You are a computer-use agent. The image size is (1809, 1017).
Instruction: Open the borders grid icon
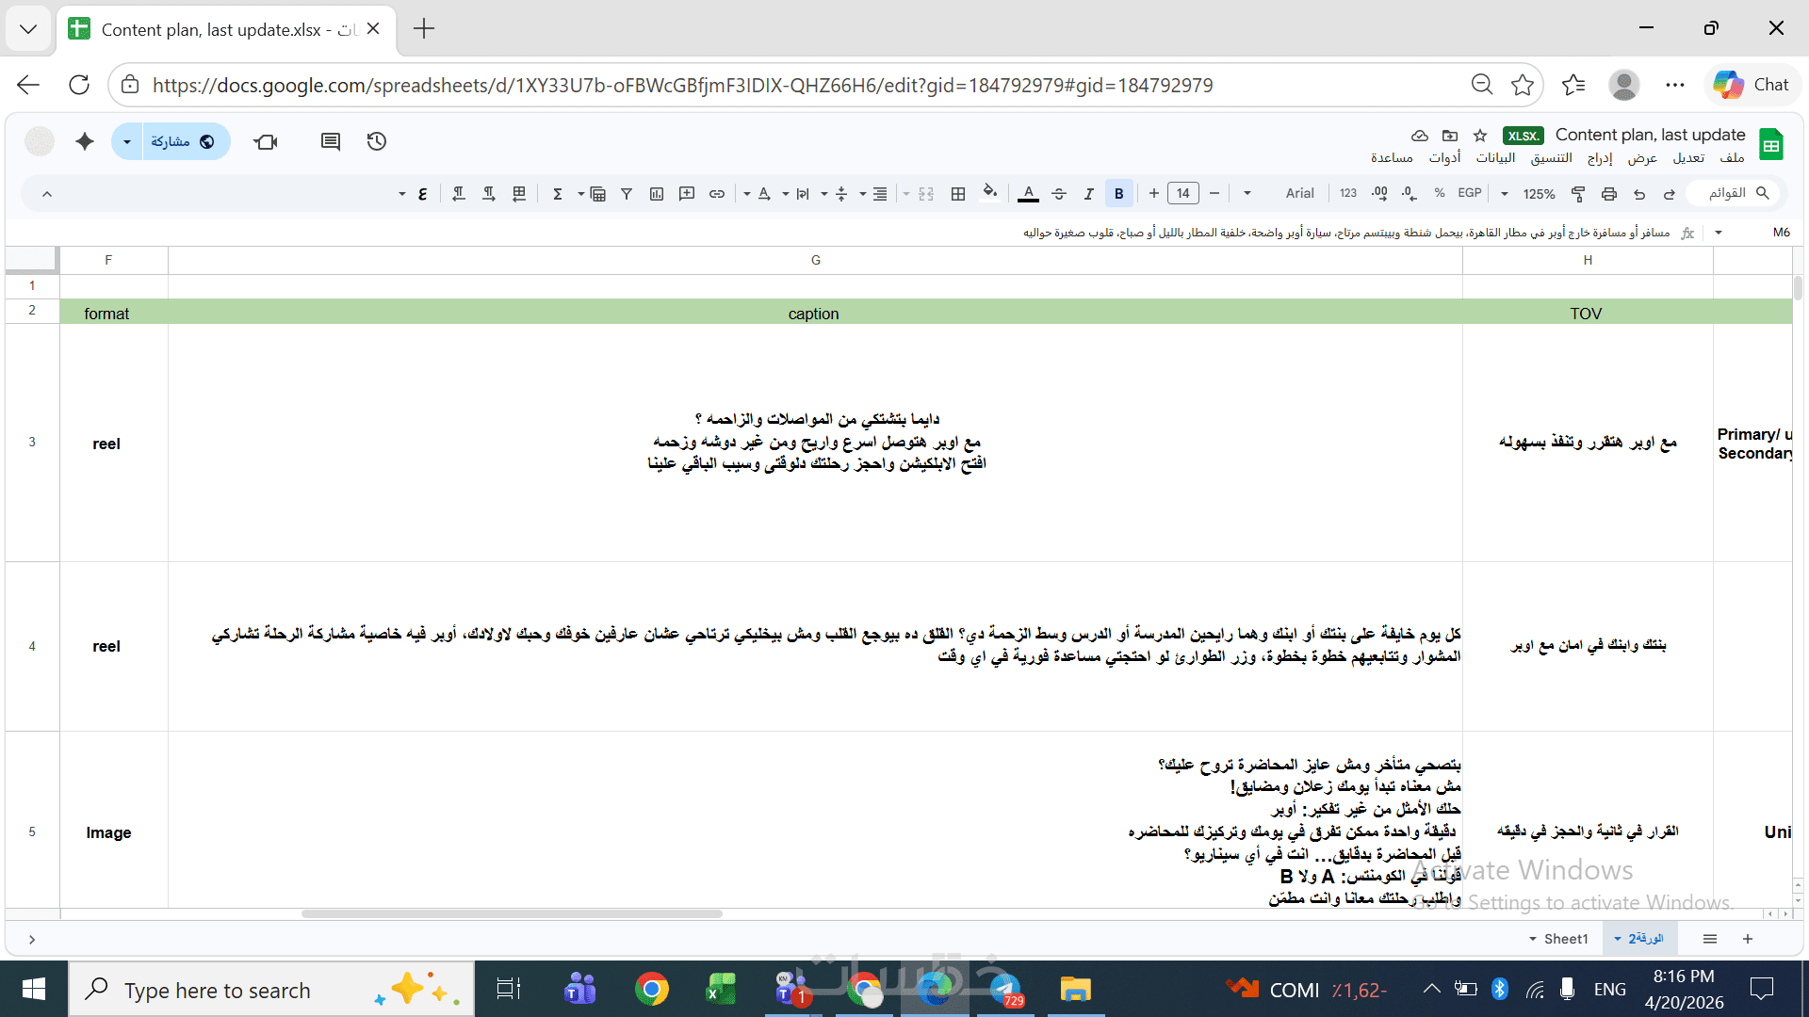(x=958, y=194)
